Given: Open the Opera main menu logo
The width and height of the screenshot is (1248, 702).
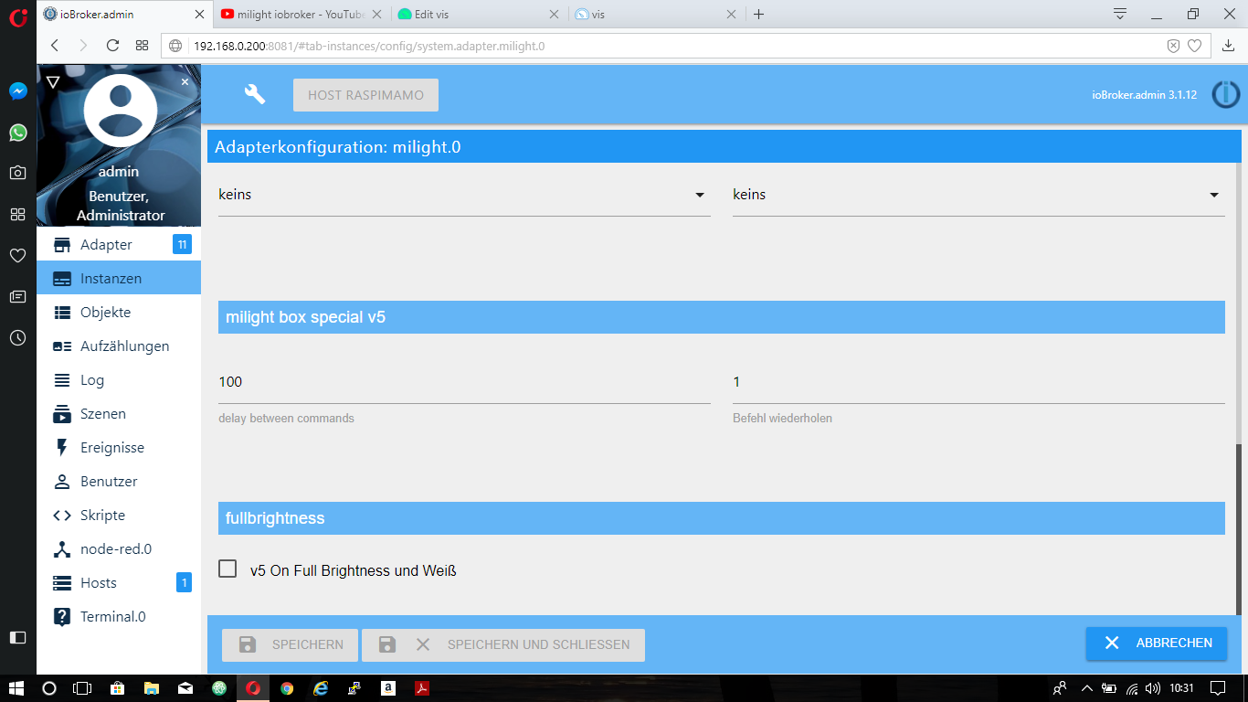Looking at the screenshot, I should [18, 16].
